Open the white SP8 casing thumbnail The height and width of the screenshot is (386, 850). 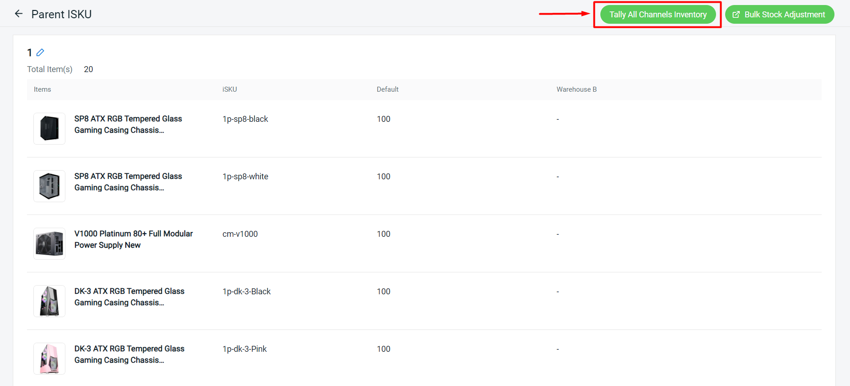pyautogui.click(x=49, y=186)
